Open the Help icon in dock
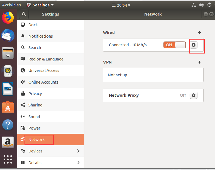Image resolution: width=215 pixels, height=170 pixels. [8, 125]
